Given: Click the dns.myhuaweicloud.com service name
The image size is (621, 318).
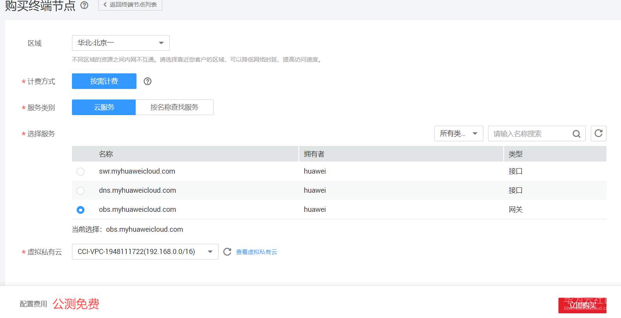Looking at the screenshot, I should [x=137, y=190].
